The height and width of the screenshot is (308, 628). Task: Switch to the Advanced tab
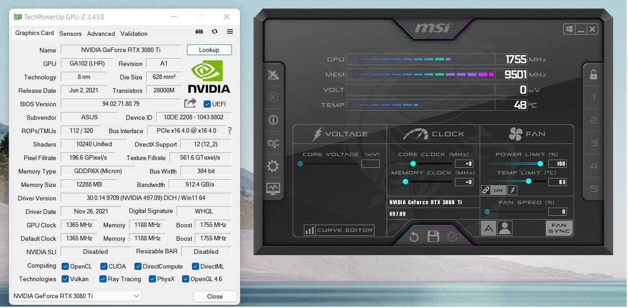point(101,34)
